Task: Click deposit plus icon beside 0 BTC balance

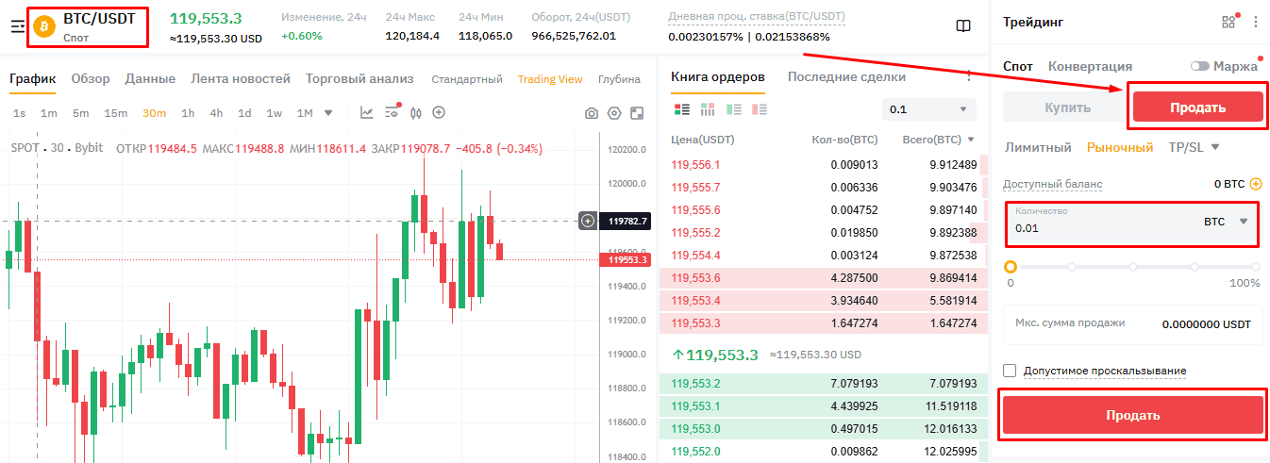Action: point(1256,184)
